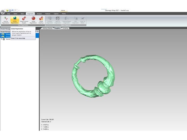Image resolution: width=187 pixels, height=140 pixels.
Task: Open Target Cleanup tool
Action: (x=41, y=20)
